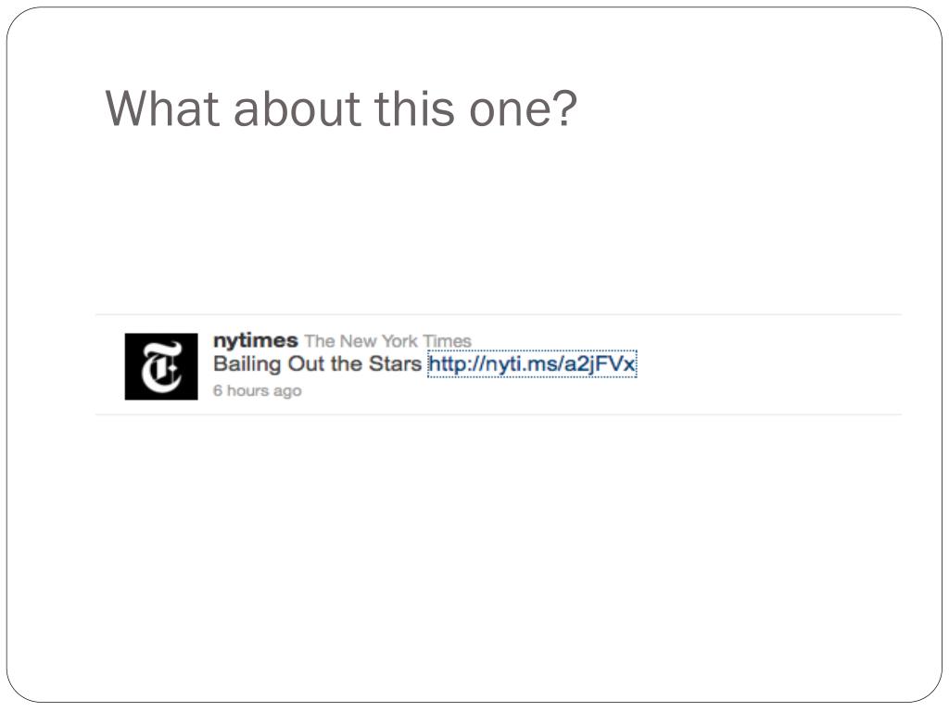This screenshot has width=949, height=712.
Task: Click the word 'Bailing' in the tweet
Action: point(247,364)
